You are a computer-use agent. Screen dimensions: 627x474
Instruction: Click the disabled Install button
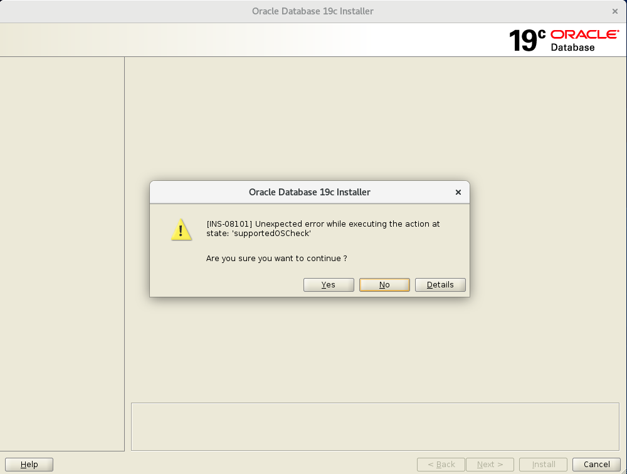(543, 465)
